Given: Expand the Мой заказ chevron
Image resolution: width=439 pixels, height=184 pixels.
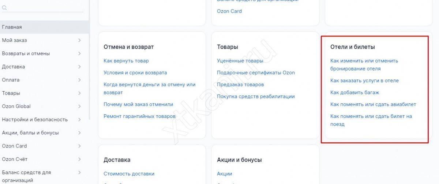Looking at the screenshot, I should pyautogui.click(x=79, y=40).
